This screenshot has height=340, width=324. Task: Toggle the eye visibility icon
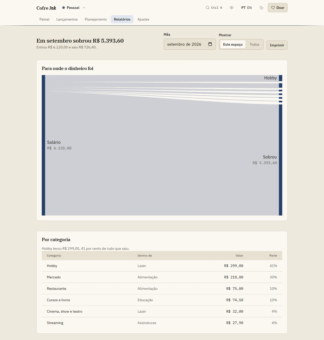point(232,8)
